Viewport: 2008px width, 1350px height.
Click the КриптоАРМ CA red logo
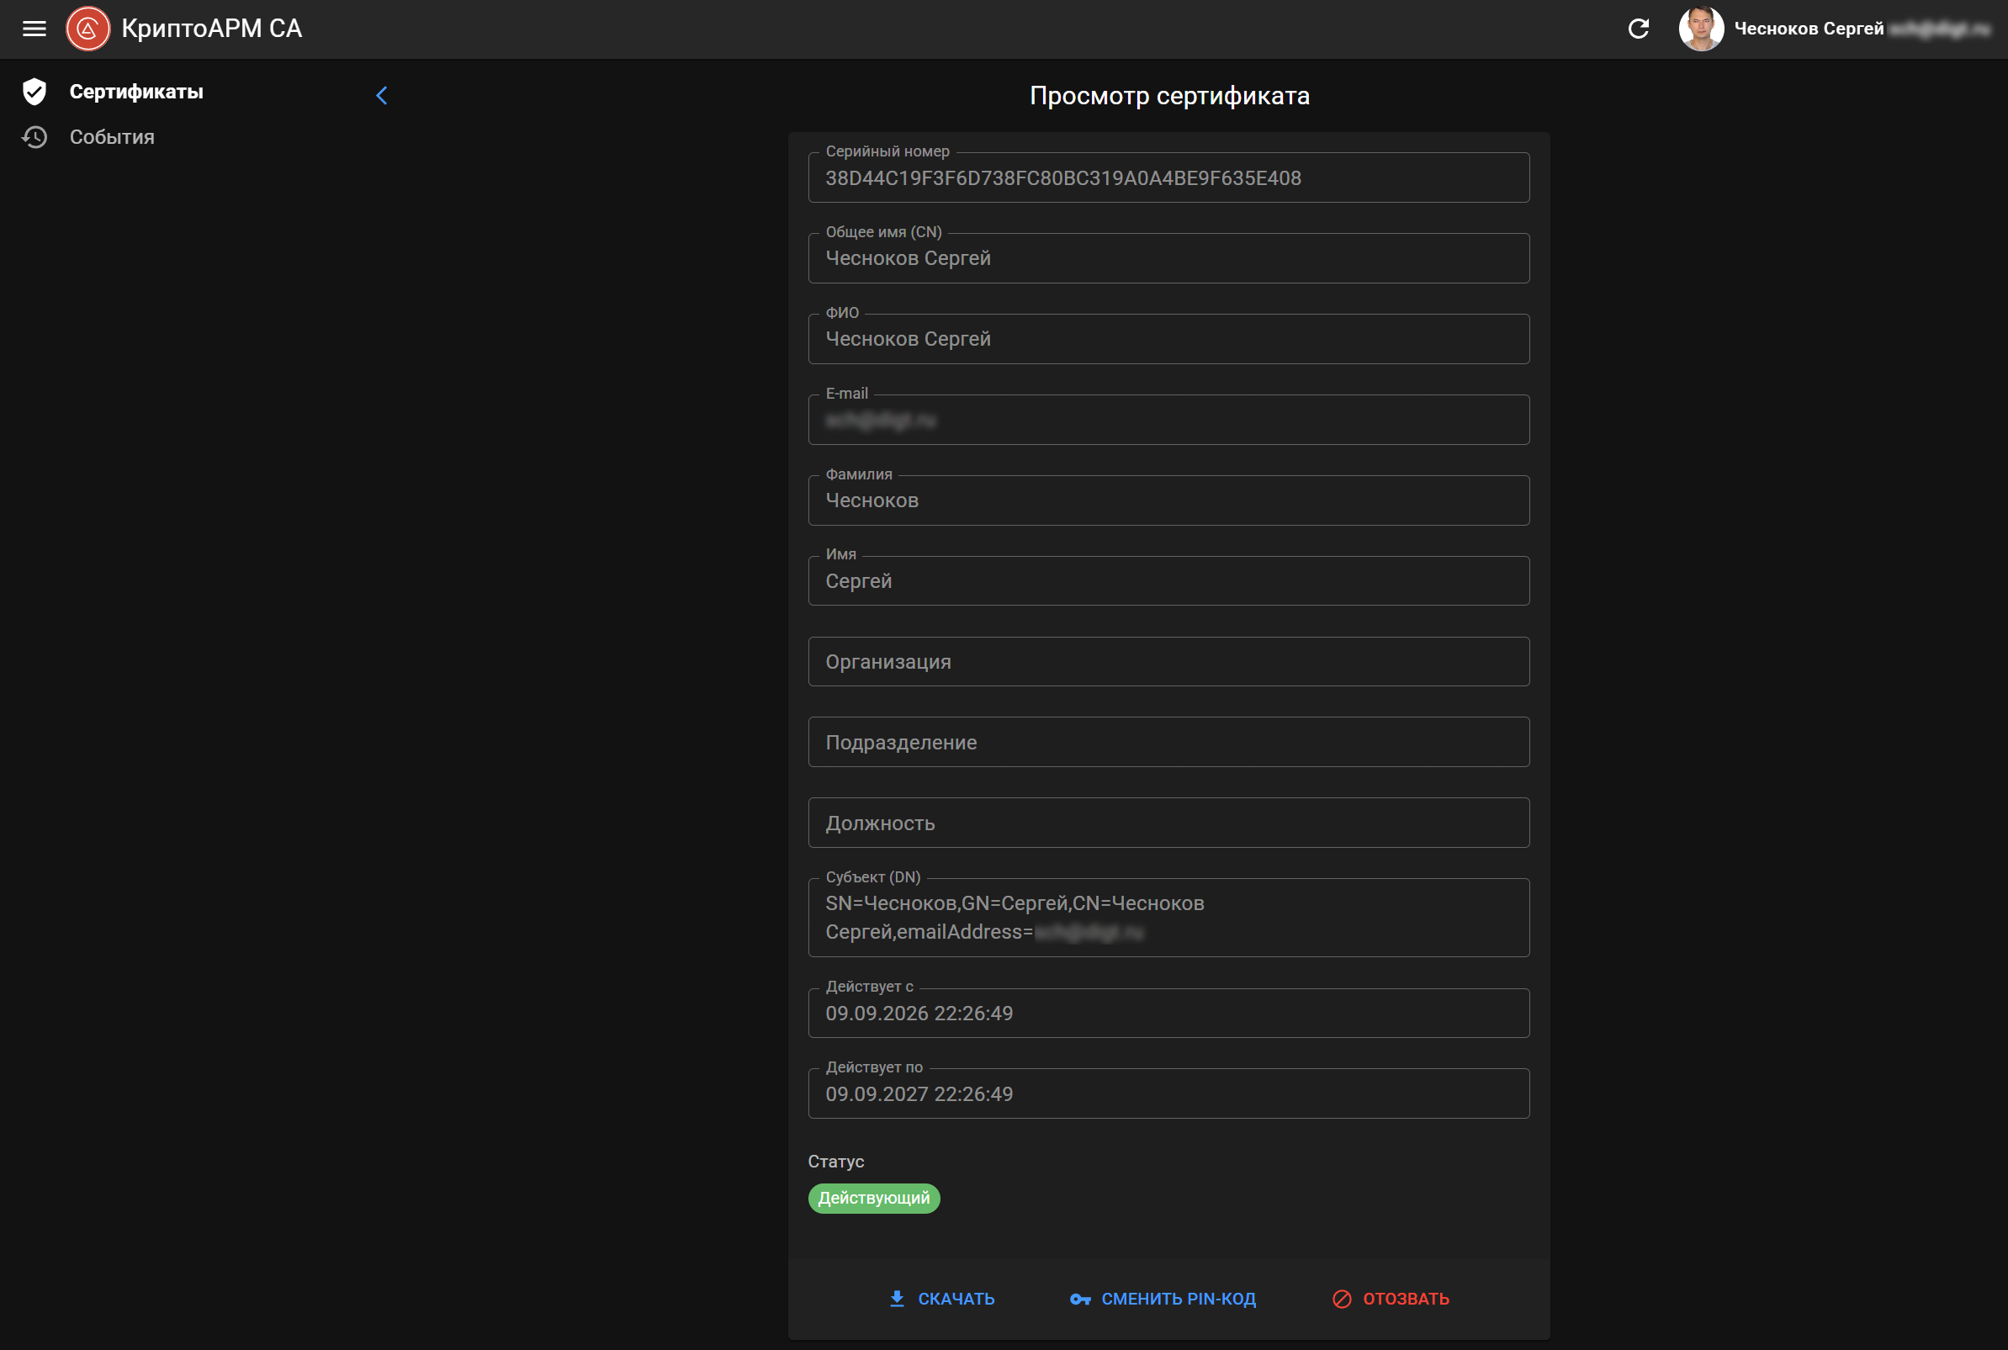[x=87, y=29]
